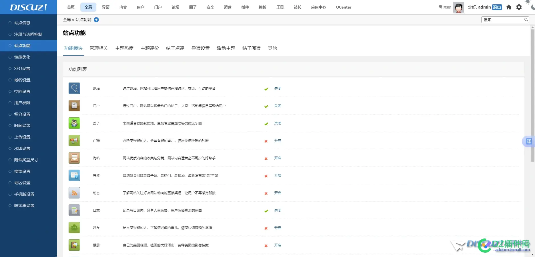Open the 内容 top menu
Image resolution: width=535 pixels, height=257 pixels.
point(123,7)
